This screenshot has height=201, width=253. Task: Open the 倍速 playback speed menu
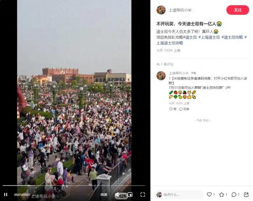(104, 195)
